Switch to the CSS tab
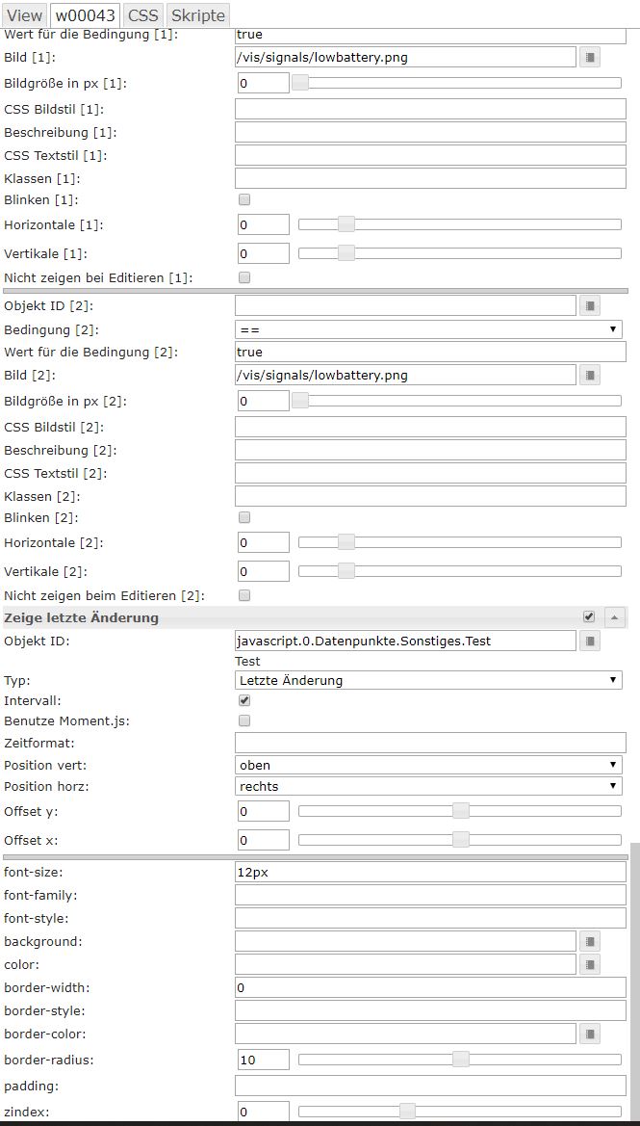Image resolution: width=640 pixels, height=1126 pixels. [x=143, y=15]
